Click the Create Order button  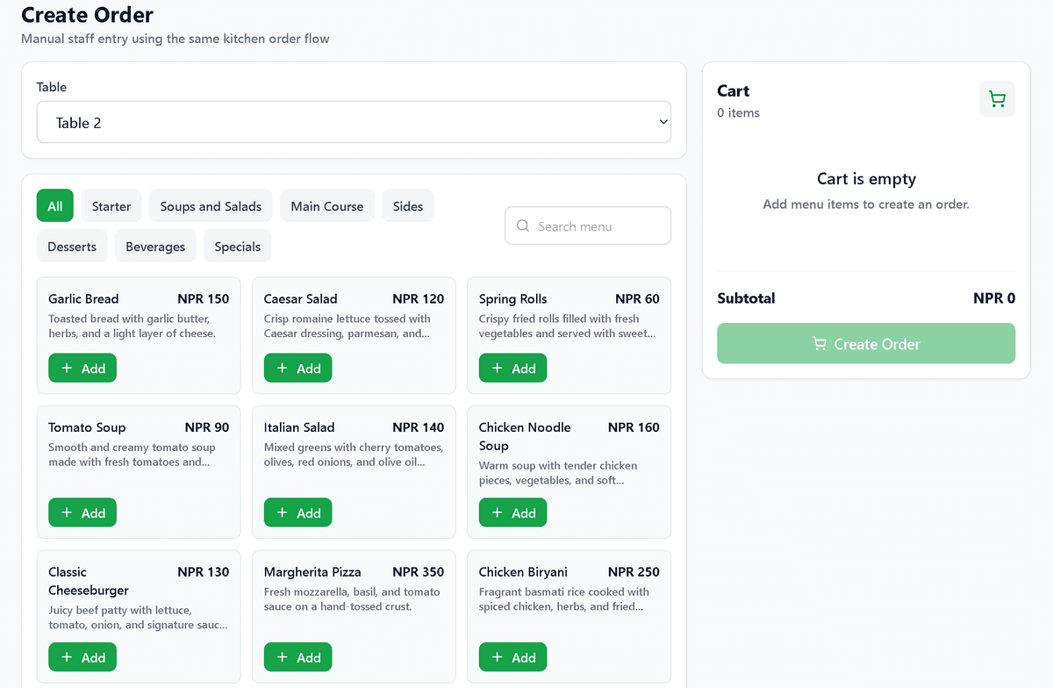[866, 344]
